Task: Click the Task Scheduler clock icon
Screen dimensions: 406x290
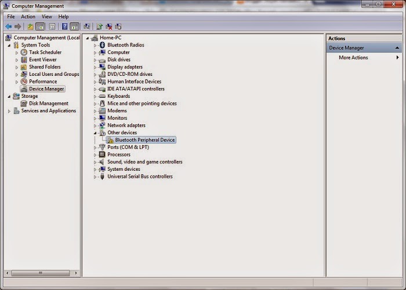Action: coord(24,52)
